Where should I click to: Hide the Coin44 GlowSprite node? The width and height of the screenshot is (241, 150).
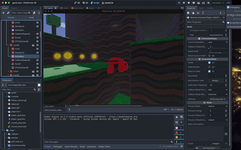pyautogui.click(x=38, y=53)
